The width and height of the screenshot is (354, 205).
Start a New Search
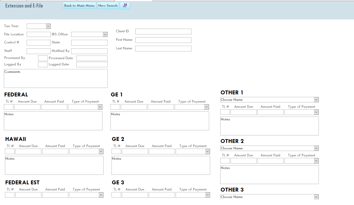(x=108, y=5)
